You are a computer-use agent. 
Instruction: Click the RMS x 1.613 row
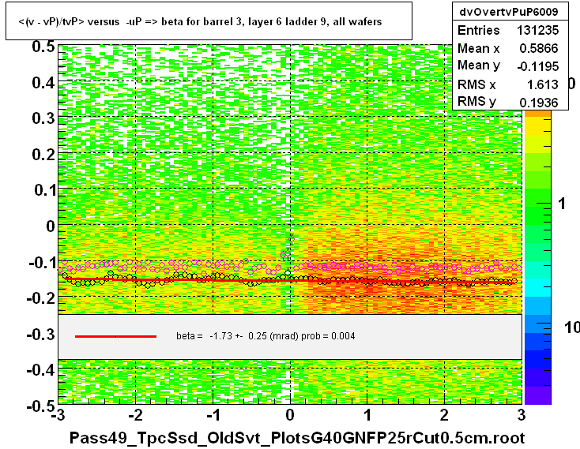point(510,84)
